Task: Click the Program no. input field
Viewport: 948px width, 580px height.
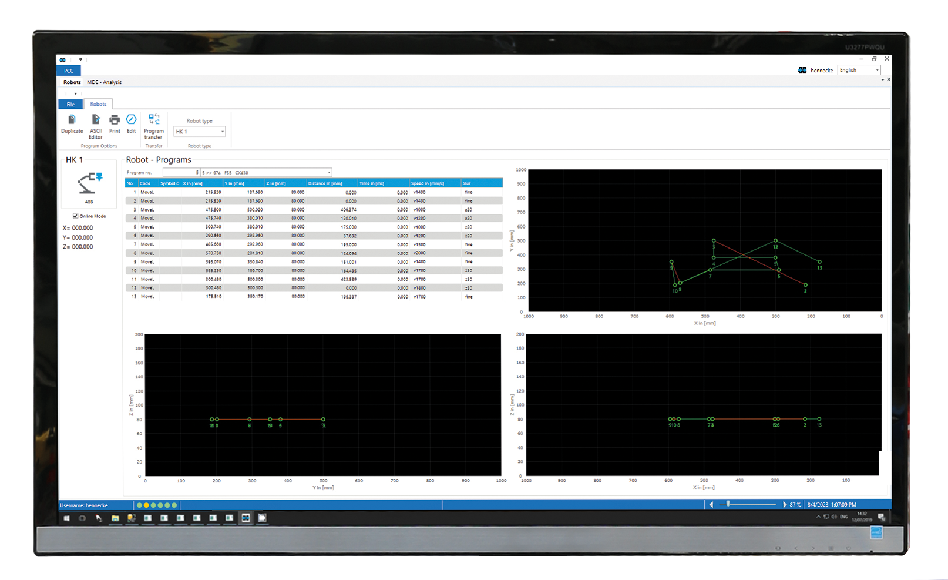Action: pos(181,173)
